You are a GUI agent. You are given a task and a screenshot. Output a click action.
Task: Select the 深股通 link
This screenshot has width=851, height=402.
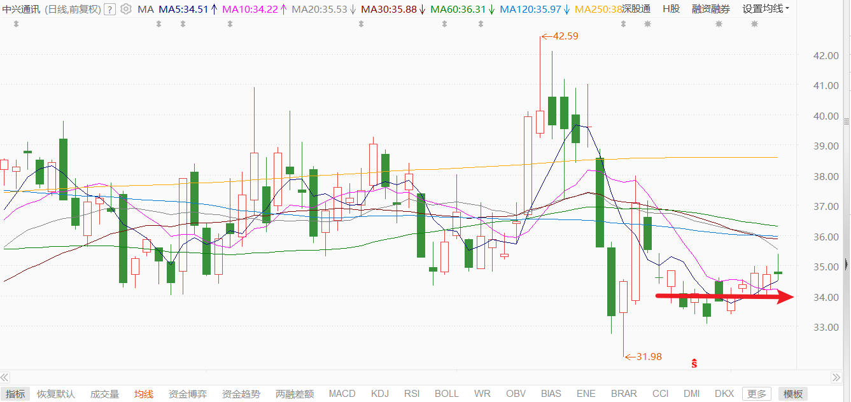(x=636, y=9)
